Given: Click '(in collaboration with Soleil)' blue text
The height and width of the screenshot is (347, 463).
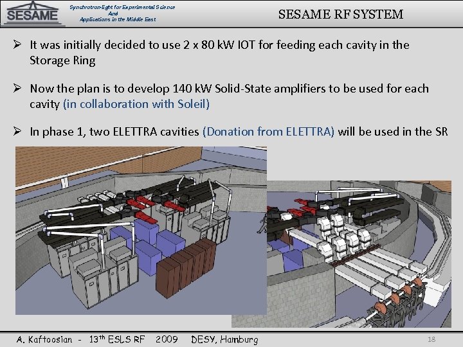Looking at the screenshot, I should tap(136, 104).
